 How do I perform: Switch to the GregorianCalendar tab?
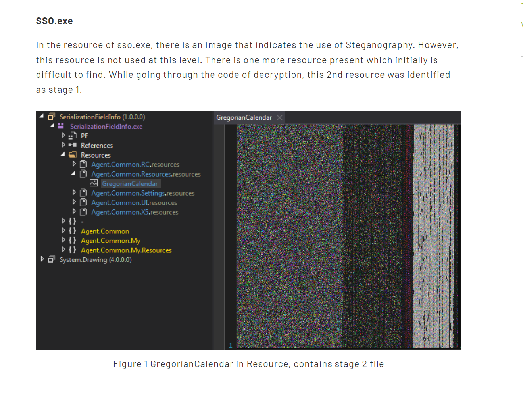pos(244,118)
